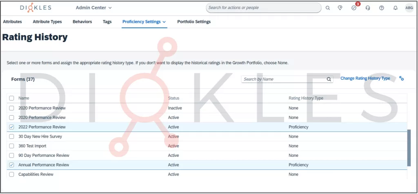This screenshot has height=194, width=418.
Task: Open the Portfolio Settings tab
Action: tap(194, 22)
